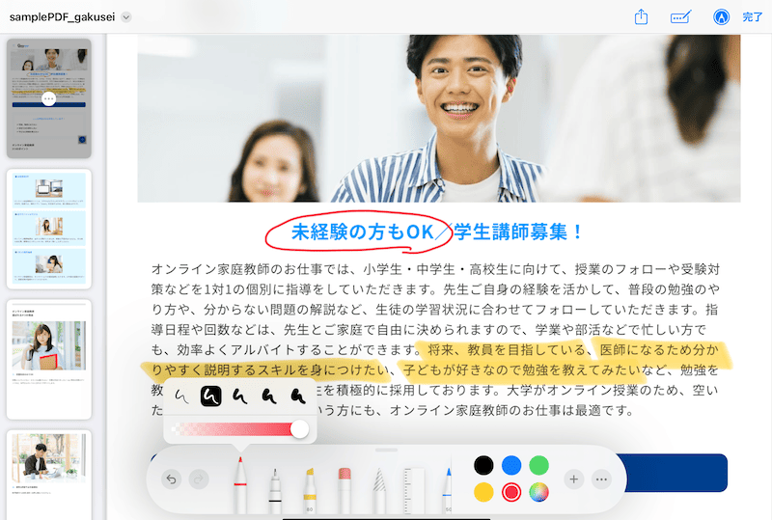Image resolution: width=772 pixels, height=520 pixels.
Task: Toggle the Markup pen-tip icon in top bar
Action: 721,17
